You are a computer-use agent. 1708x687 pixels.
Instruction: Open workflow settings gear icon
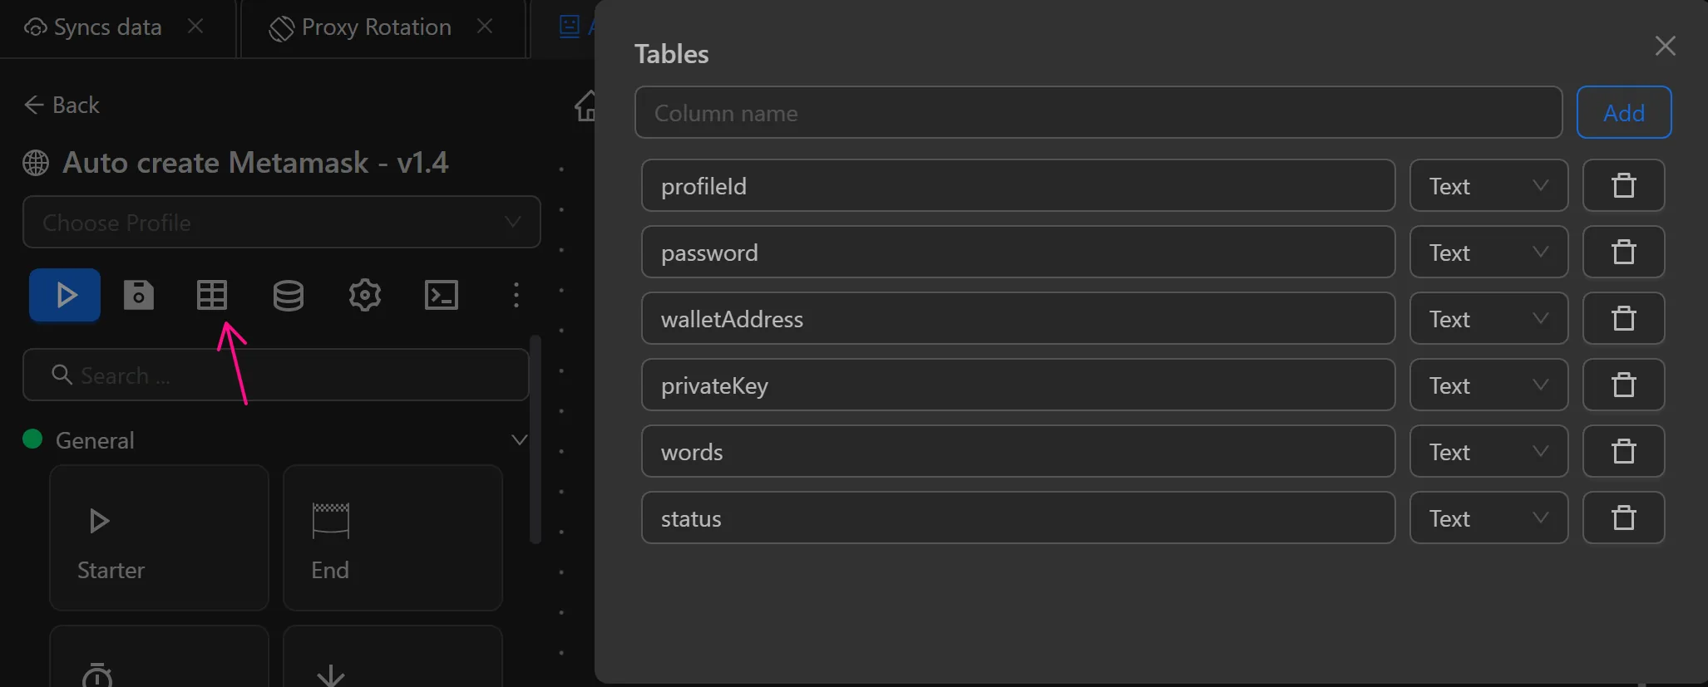click(365, 295)
